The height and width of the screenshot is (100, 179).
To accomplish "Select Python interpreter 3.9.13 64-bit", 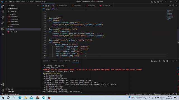I will (x=166, y=94).
